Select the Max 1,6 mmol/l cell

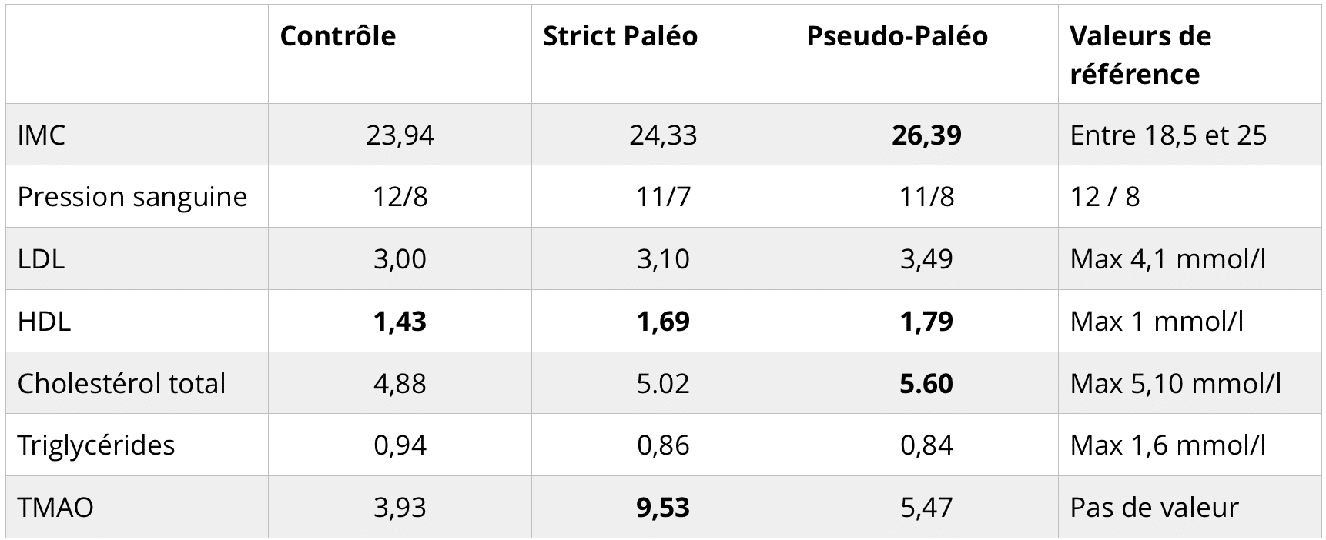(x=1168, y=445)
